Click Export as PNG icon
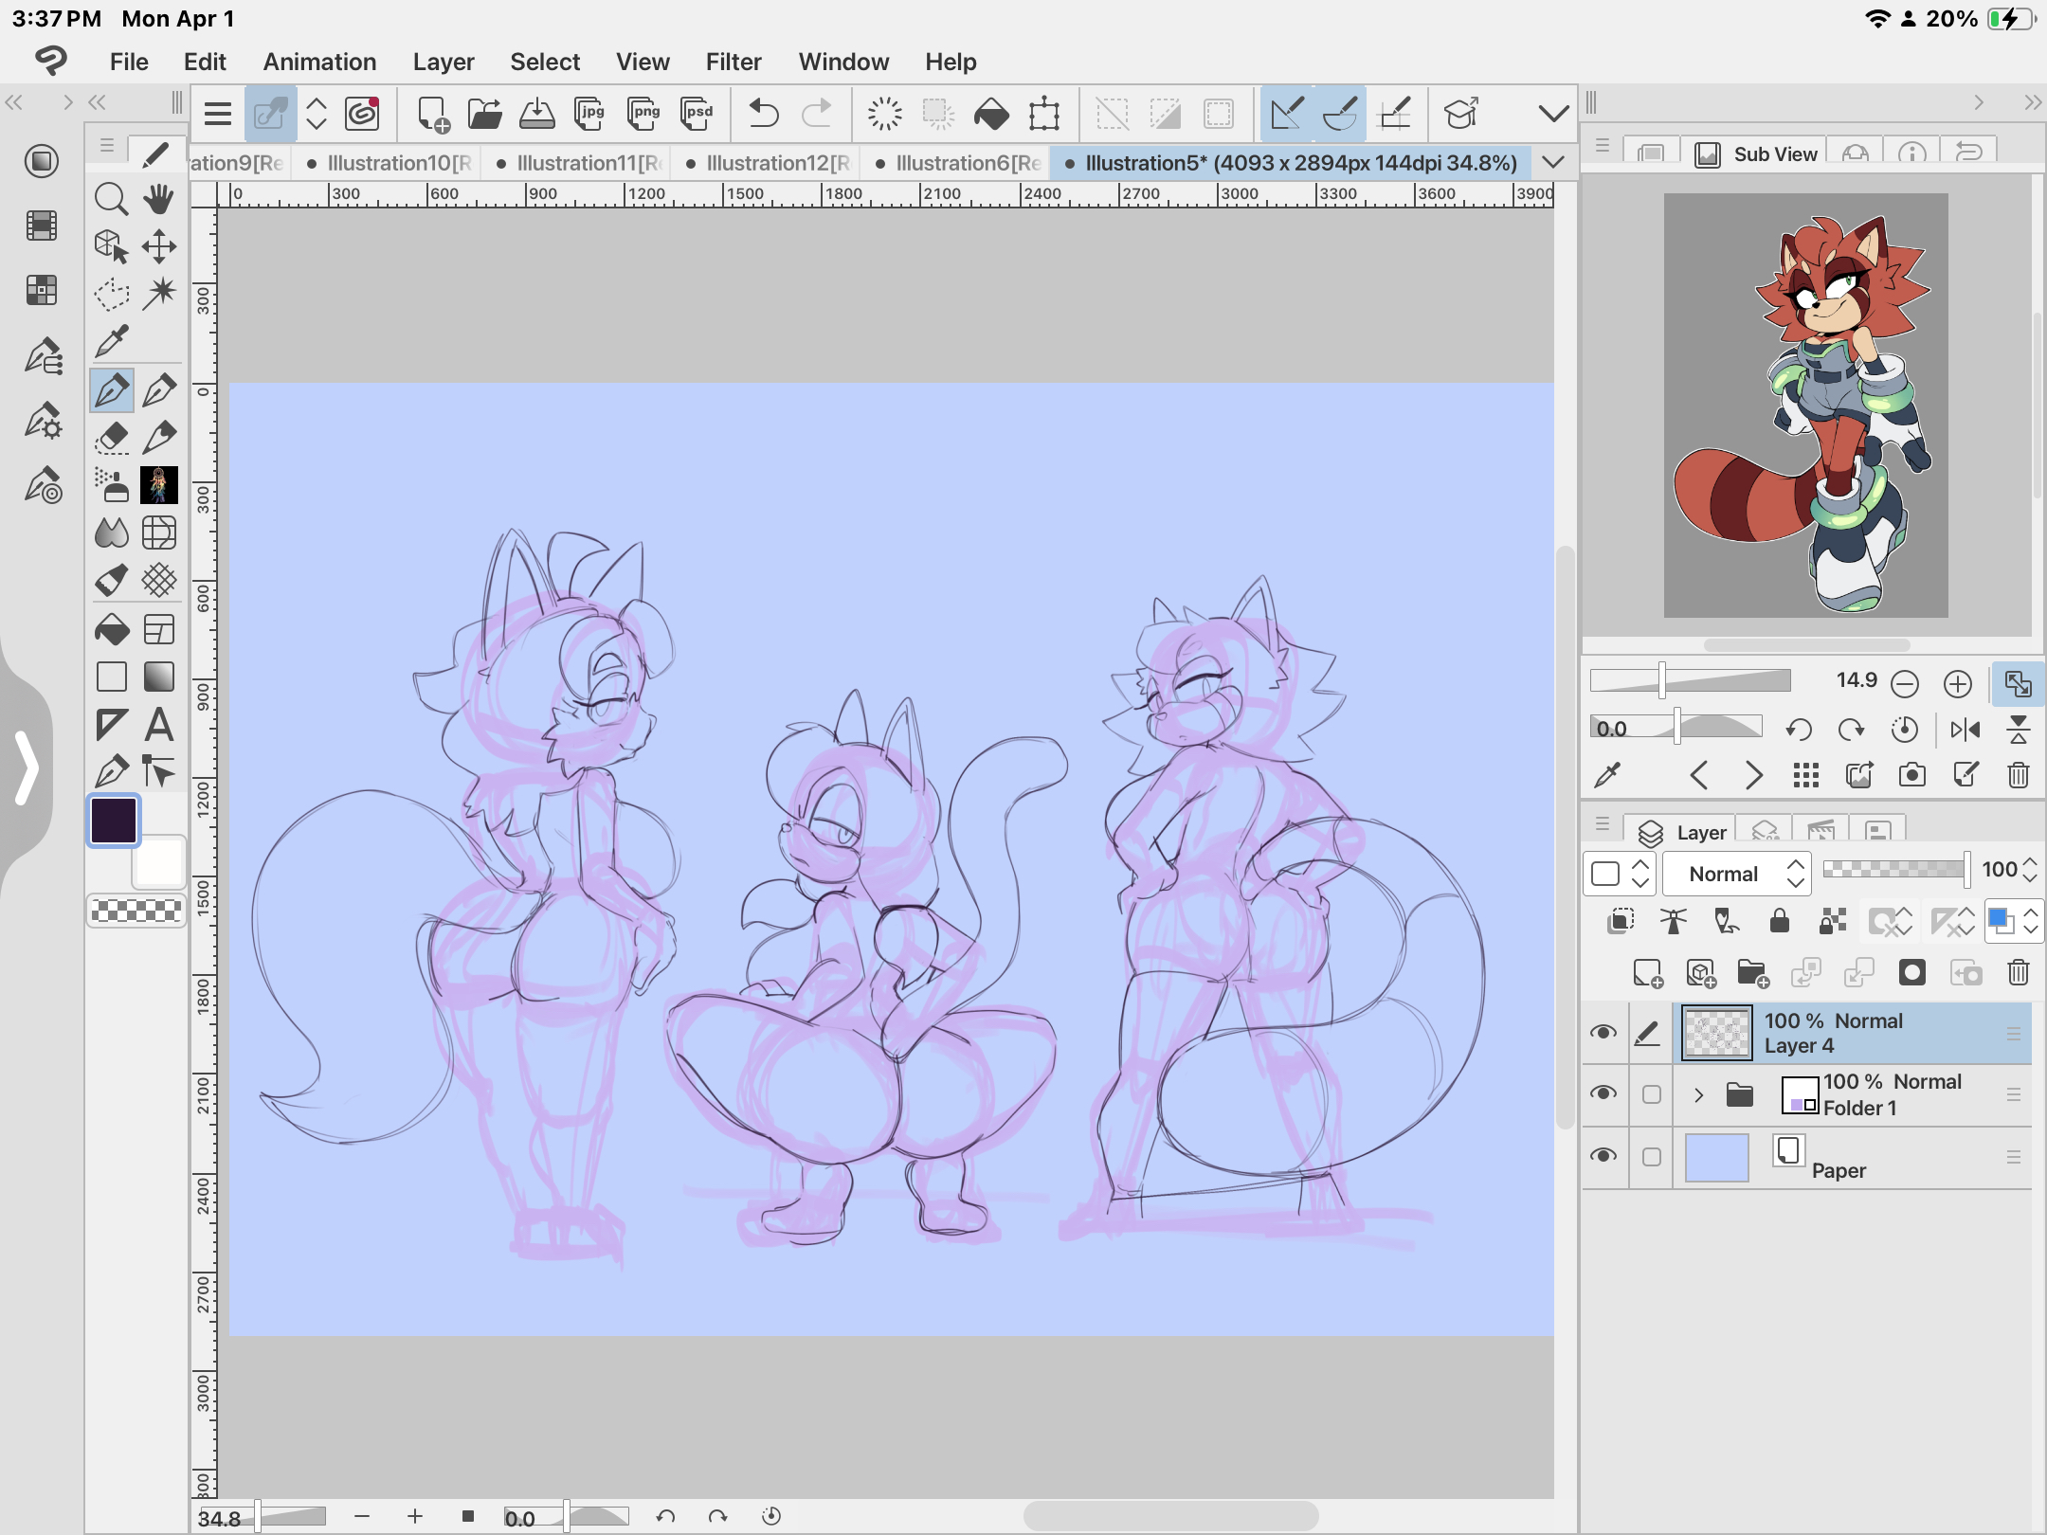2047x1535 pixels. (643, 114)
